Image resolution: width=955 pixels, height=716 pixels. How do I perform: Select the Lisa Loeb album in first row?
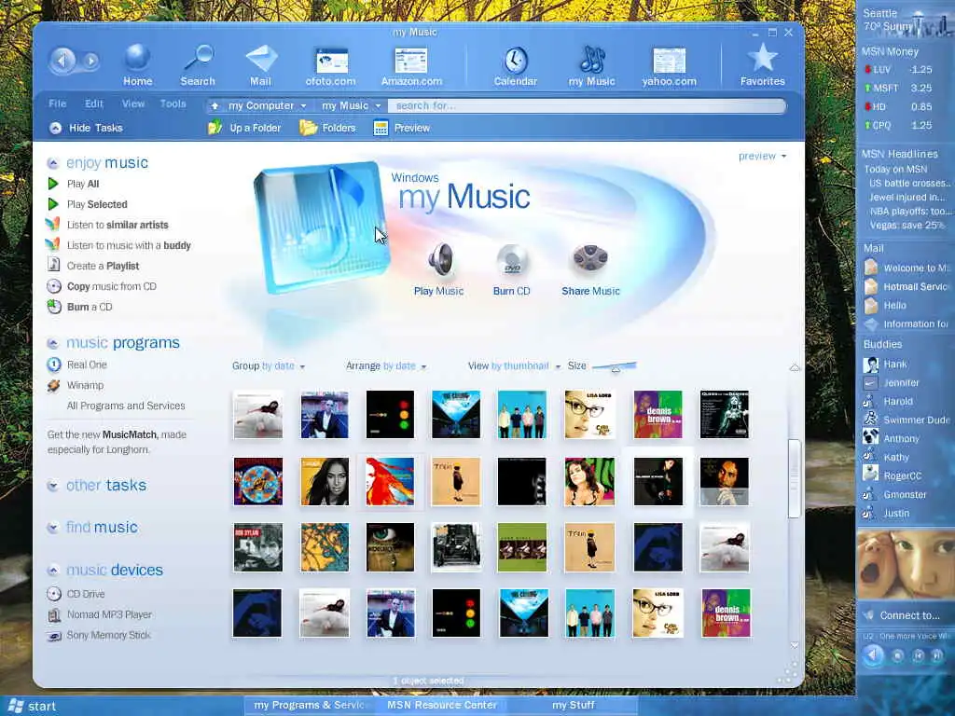click(589, 415)
